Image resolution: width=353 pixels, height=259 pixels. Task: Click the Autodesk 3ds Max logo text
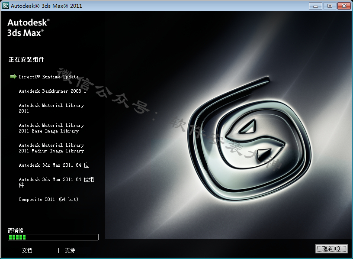tap(29, 27)
